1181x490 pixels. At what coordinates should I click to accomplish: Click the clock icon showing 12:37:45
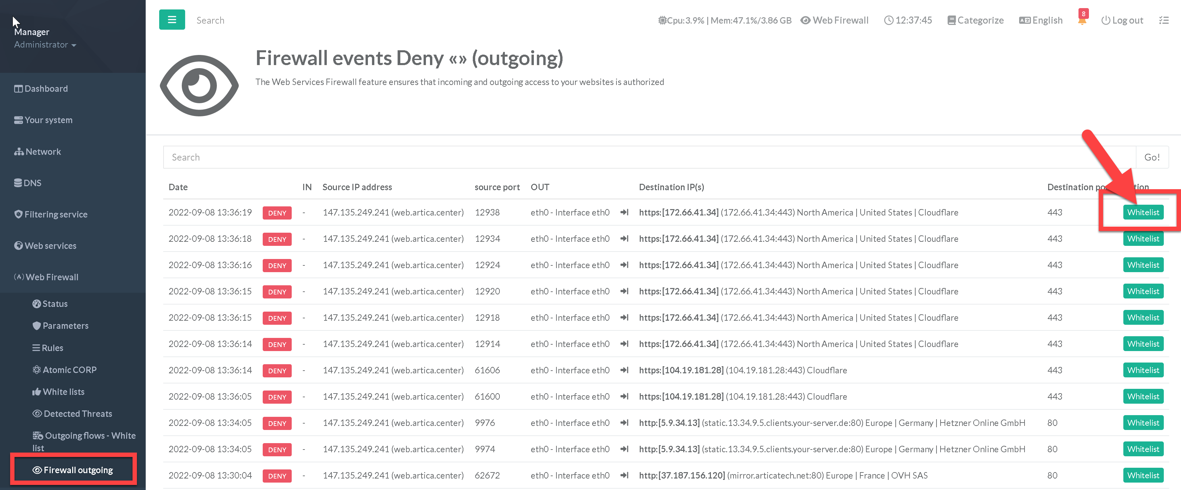(x=889, y=20)
